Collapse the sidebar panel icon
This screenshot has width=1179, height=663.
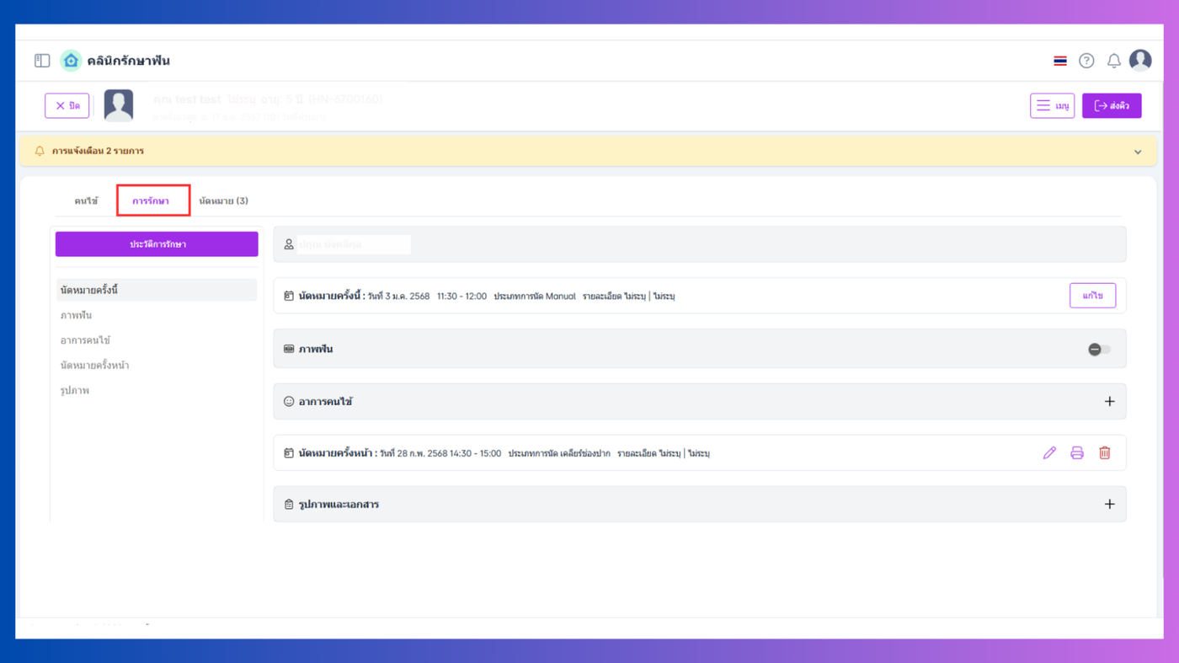42,61
